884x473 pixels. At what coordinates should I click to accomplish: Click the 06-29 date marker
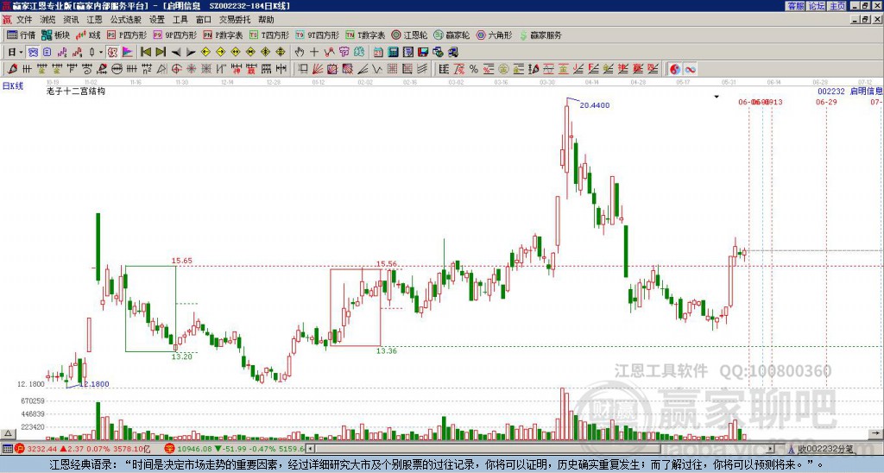(x=826, y=102)
